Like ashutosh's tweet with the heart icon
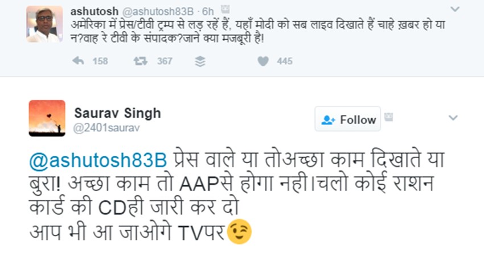 (262, 61)
